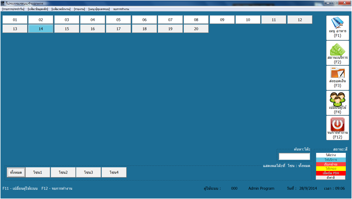Select table 01

point(15,20)
